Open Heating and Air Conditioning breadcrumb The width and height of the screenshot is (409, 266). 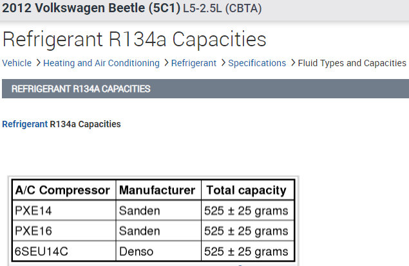coord(100,63)
